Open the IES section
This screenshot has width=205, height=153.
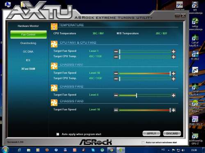(28, 60)
